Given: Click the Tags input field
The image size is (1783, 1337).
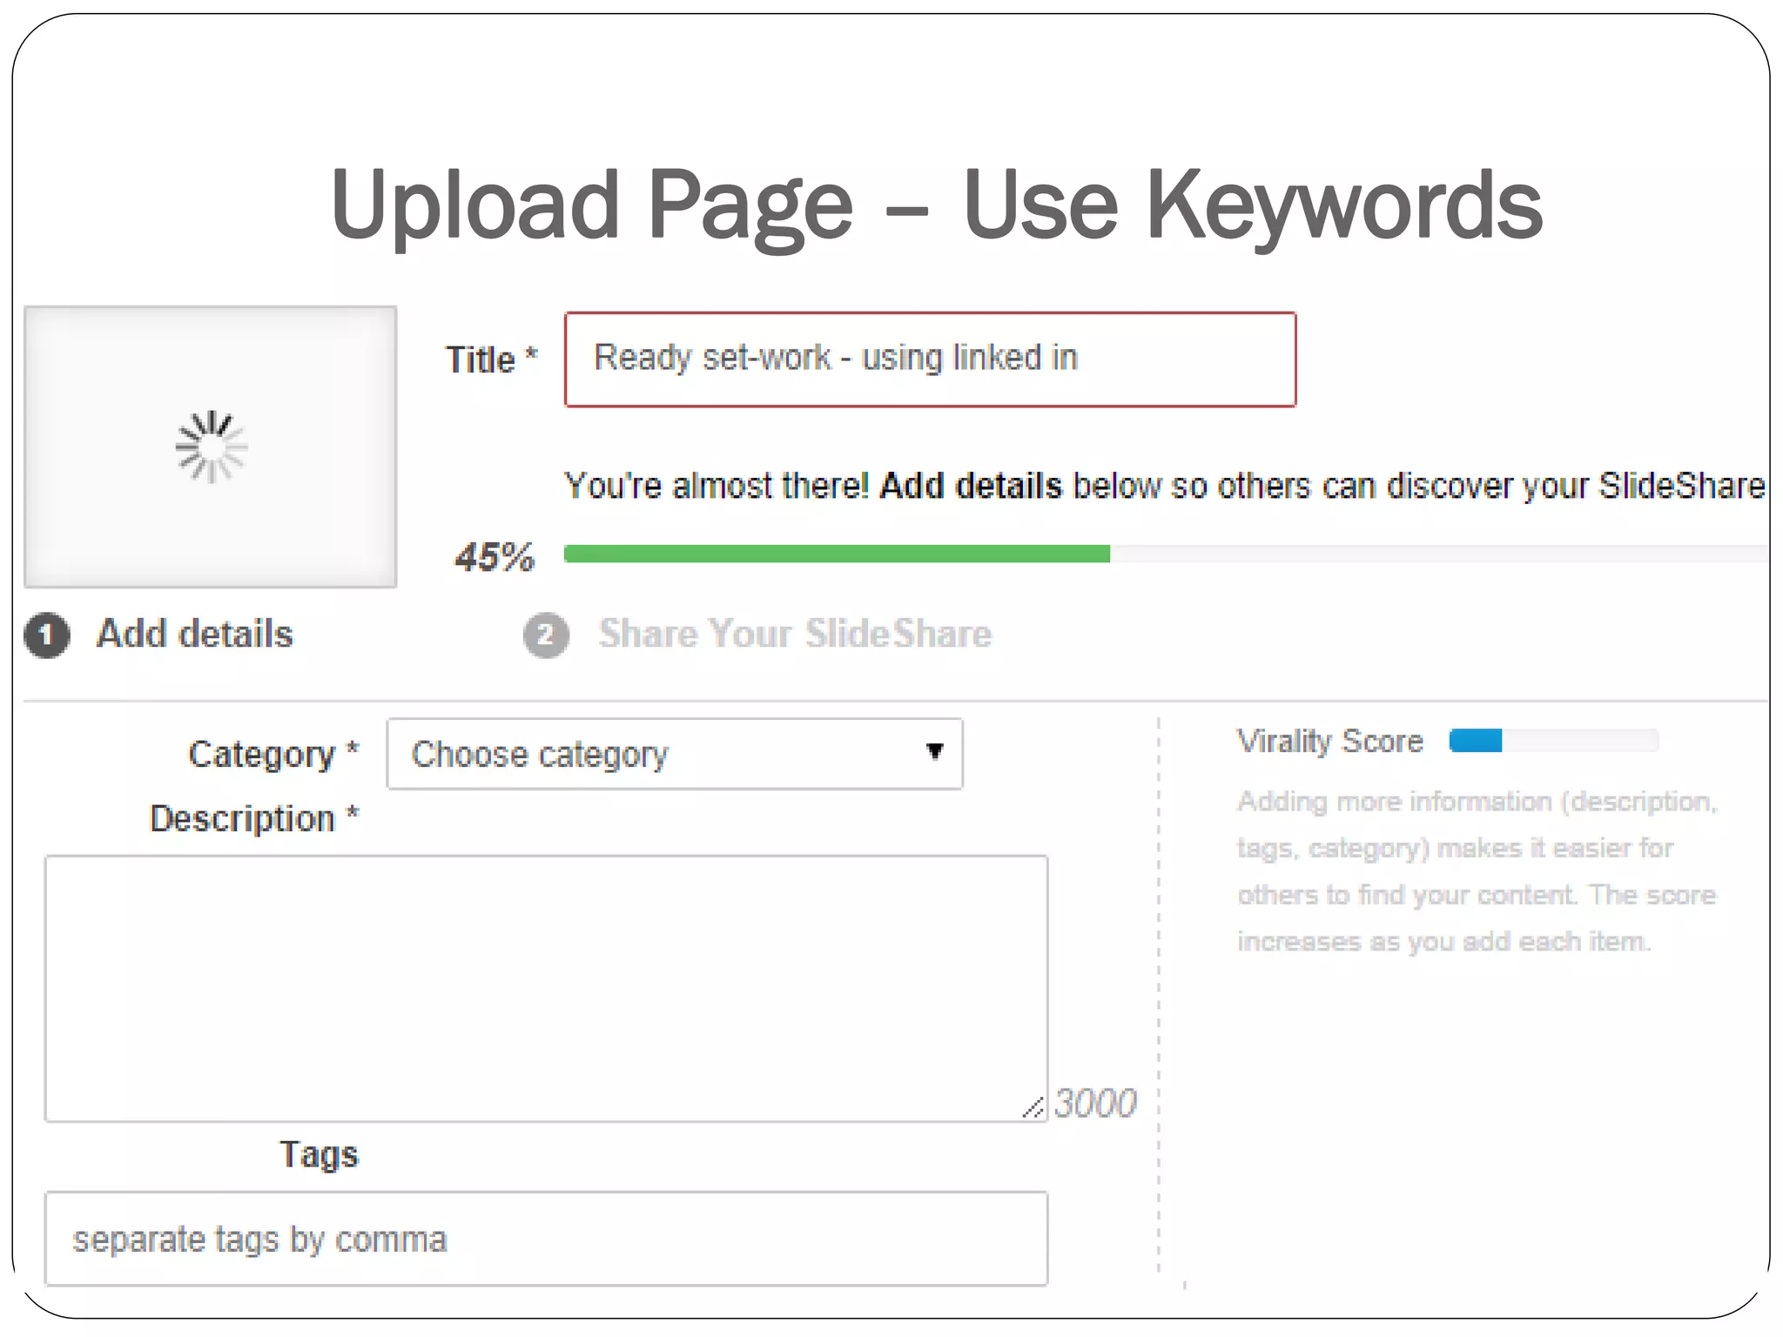Looking at the screenshot, I should pyautogui.click(x=546, y=1238).
